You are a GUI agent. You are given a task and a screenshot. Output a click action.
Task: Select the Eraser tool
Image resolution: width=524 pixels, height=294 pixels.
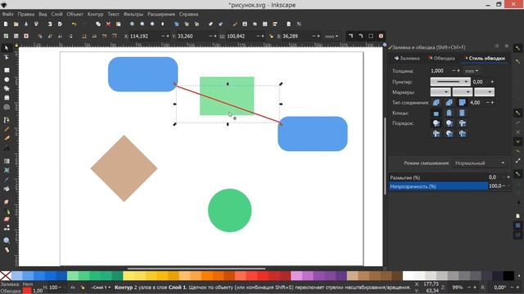(7, 220)
